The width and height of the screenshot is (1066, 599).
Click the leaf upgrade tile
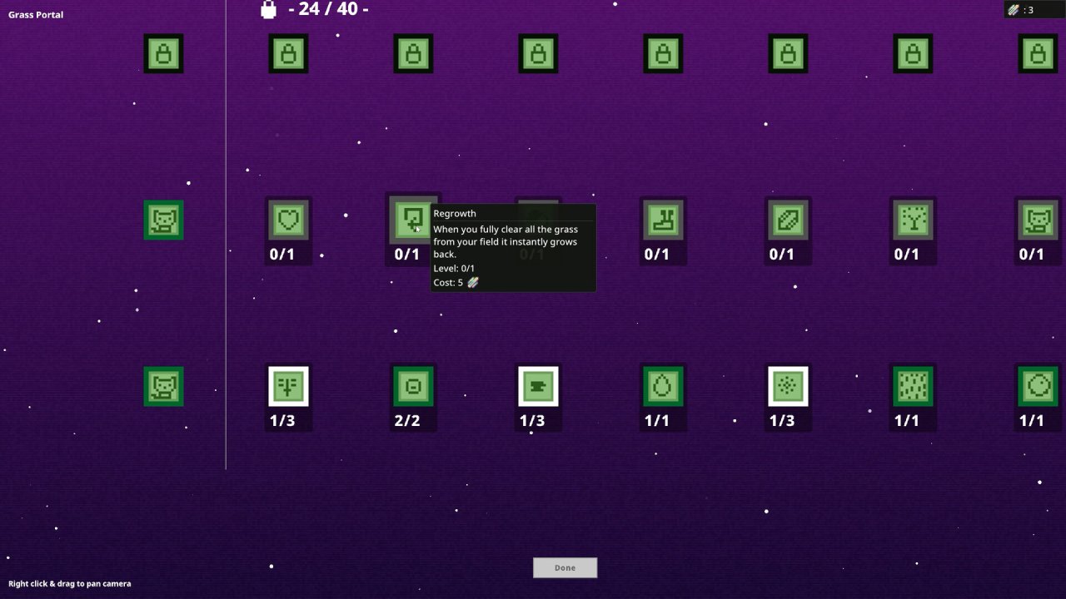point(788,220)
